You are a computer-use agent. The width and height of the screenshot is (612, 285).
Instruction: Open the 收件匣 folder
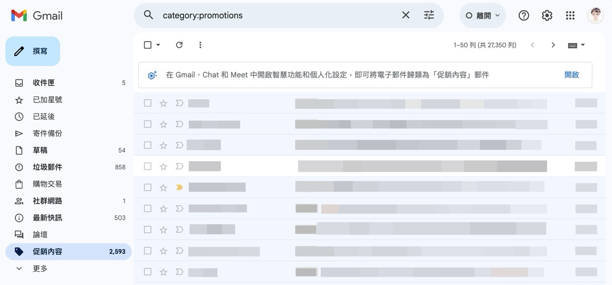click(x=44, y=83)
